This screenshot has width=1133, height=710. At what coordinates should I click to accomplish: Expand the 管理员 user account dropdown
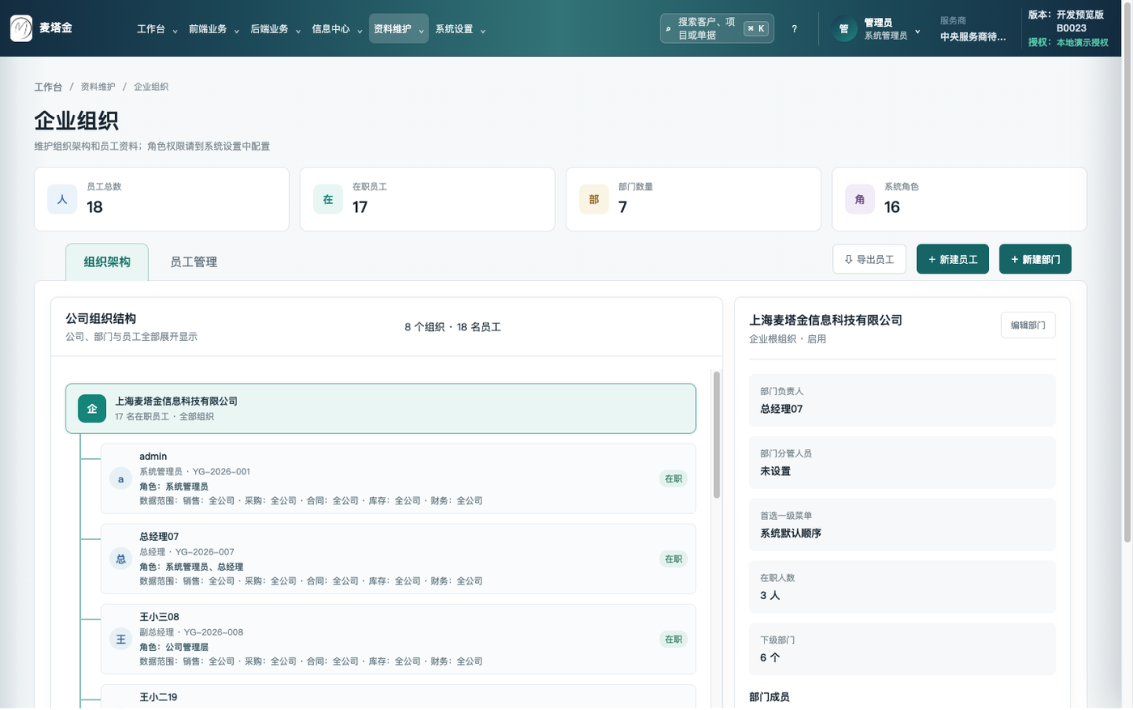click(876, 29)
